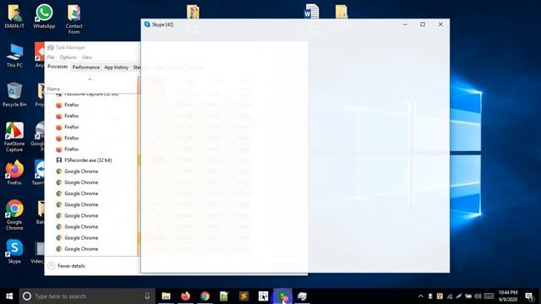This screenshot has height=304, width=541.
Task: Select the This PC desktop icon
Action: point(14,56)
